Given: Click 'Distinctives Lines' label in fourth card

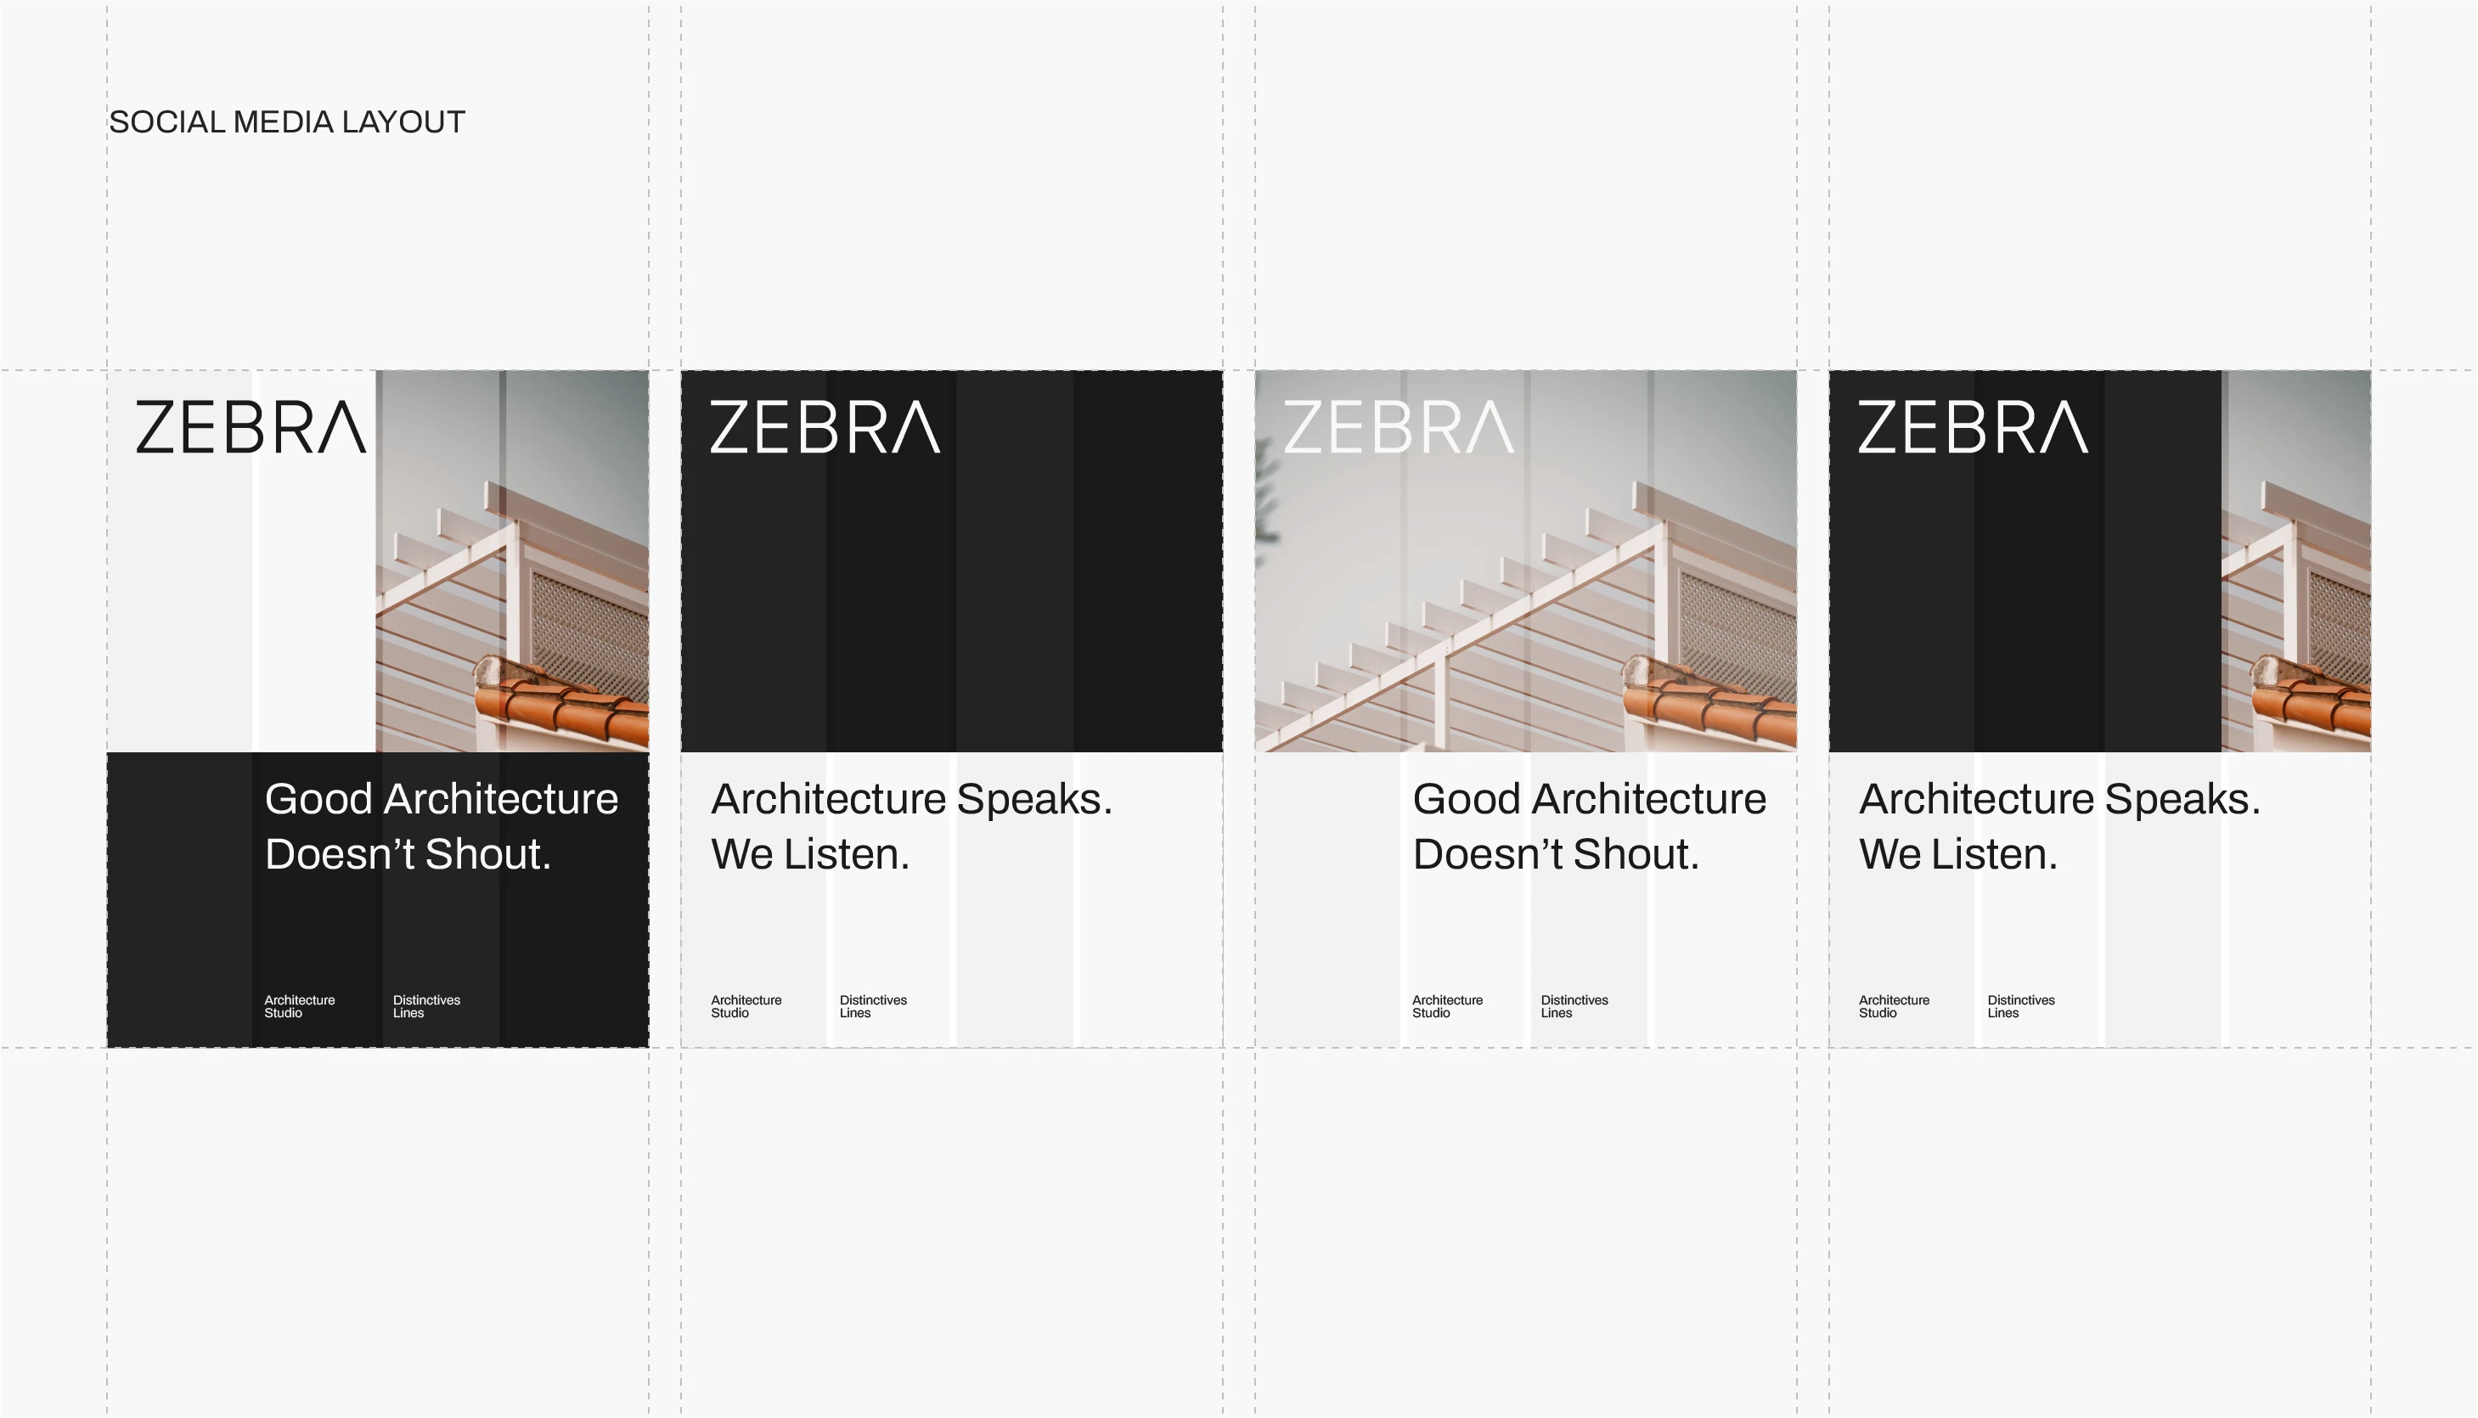Looking at the screenshot, I should click(2020, 1006).
